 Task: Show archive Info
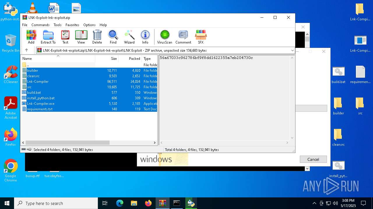145,37
